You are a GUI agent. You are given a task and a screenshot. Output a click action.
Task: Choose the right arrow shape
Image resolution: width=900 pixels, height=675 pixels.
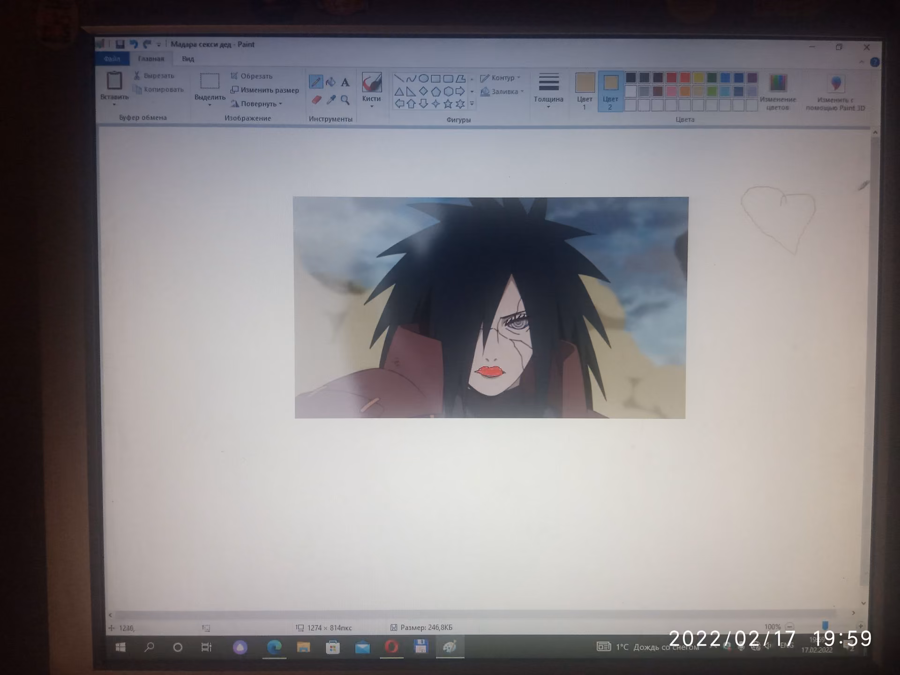click(460, 91)
